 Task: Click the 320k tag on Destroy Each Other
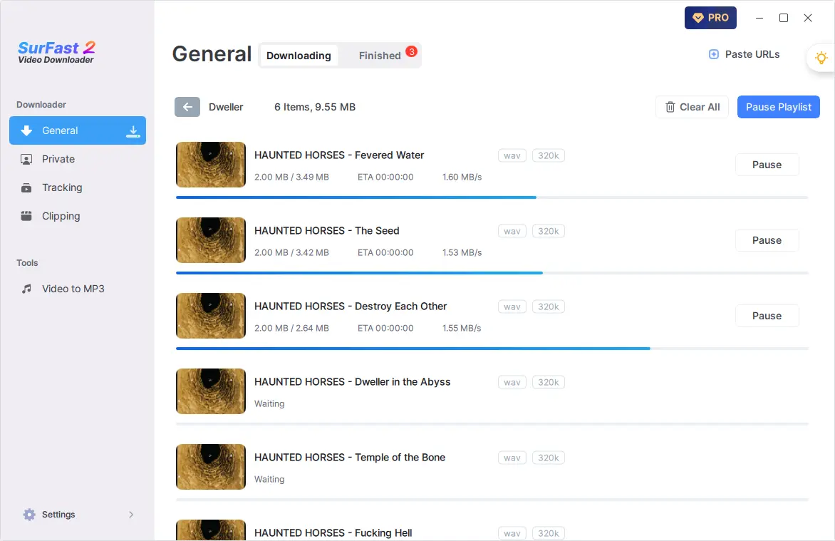coord(549,307)
